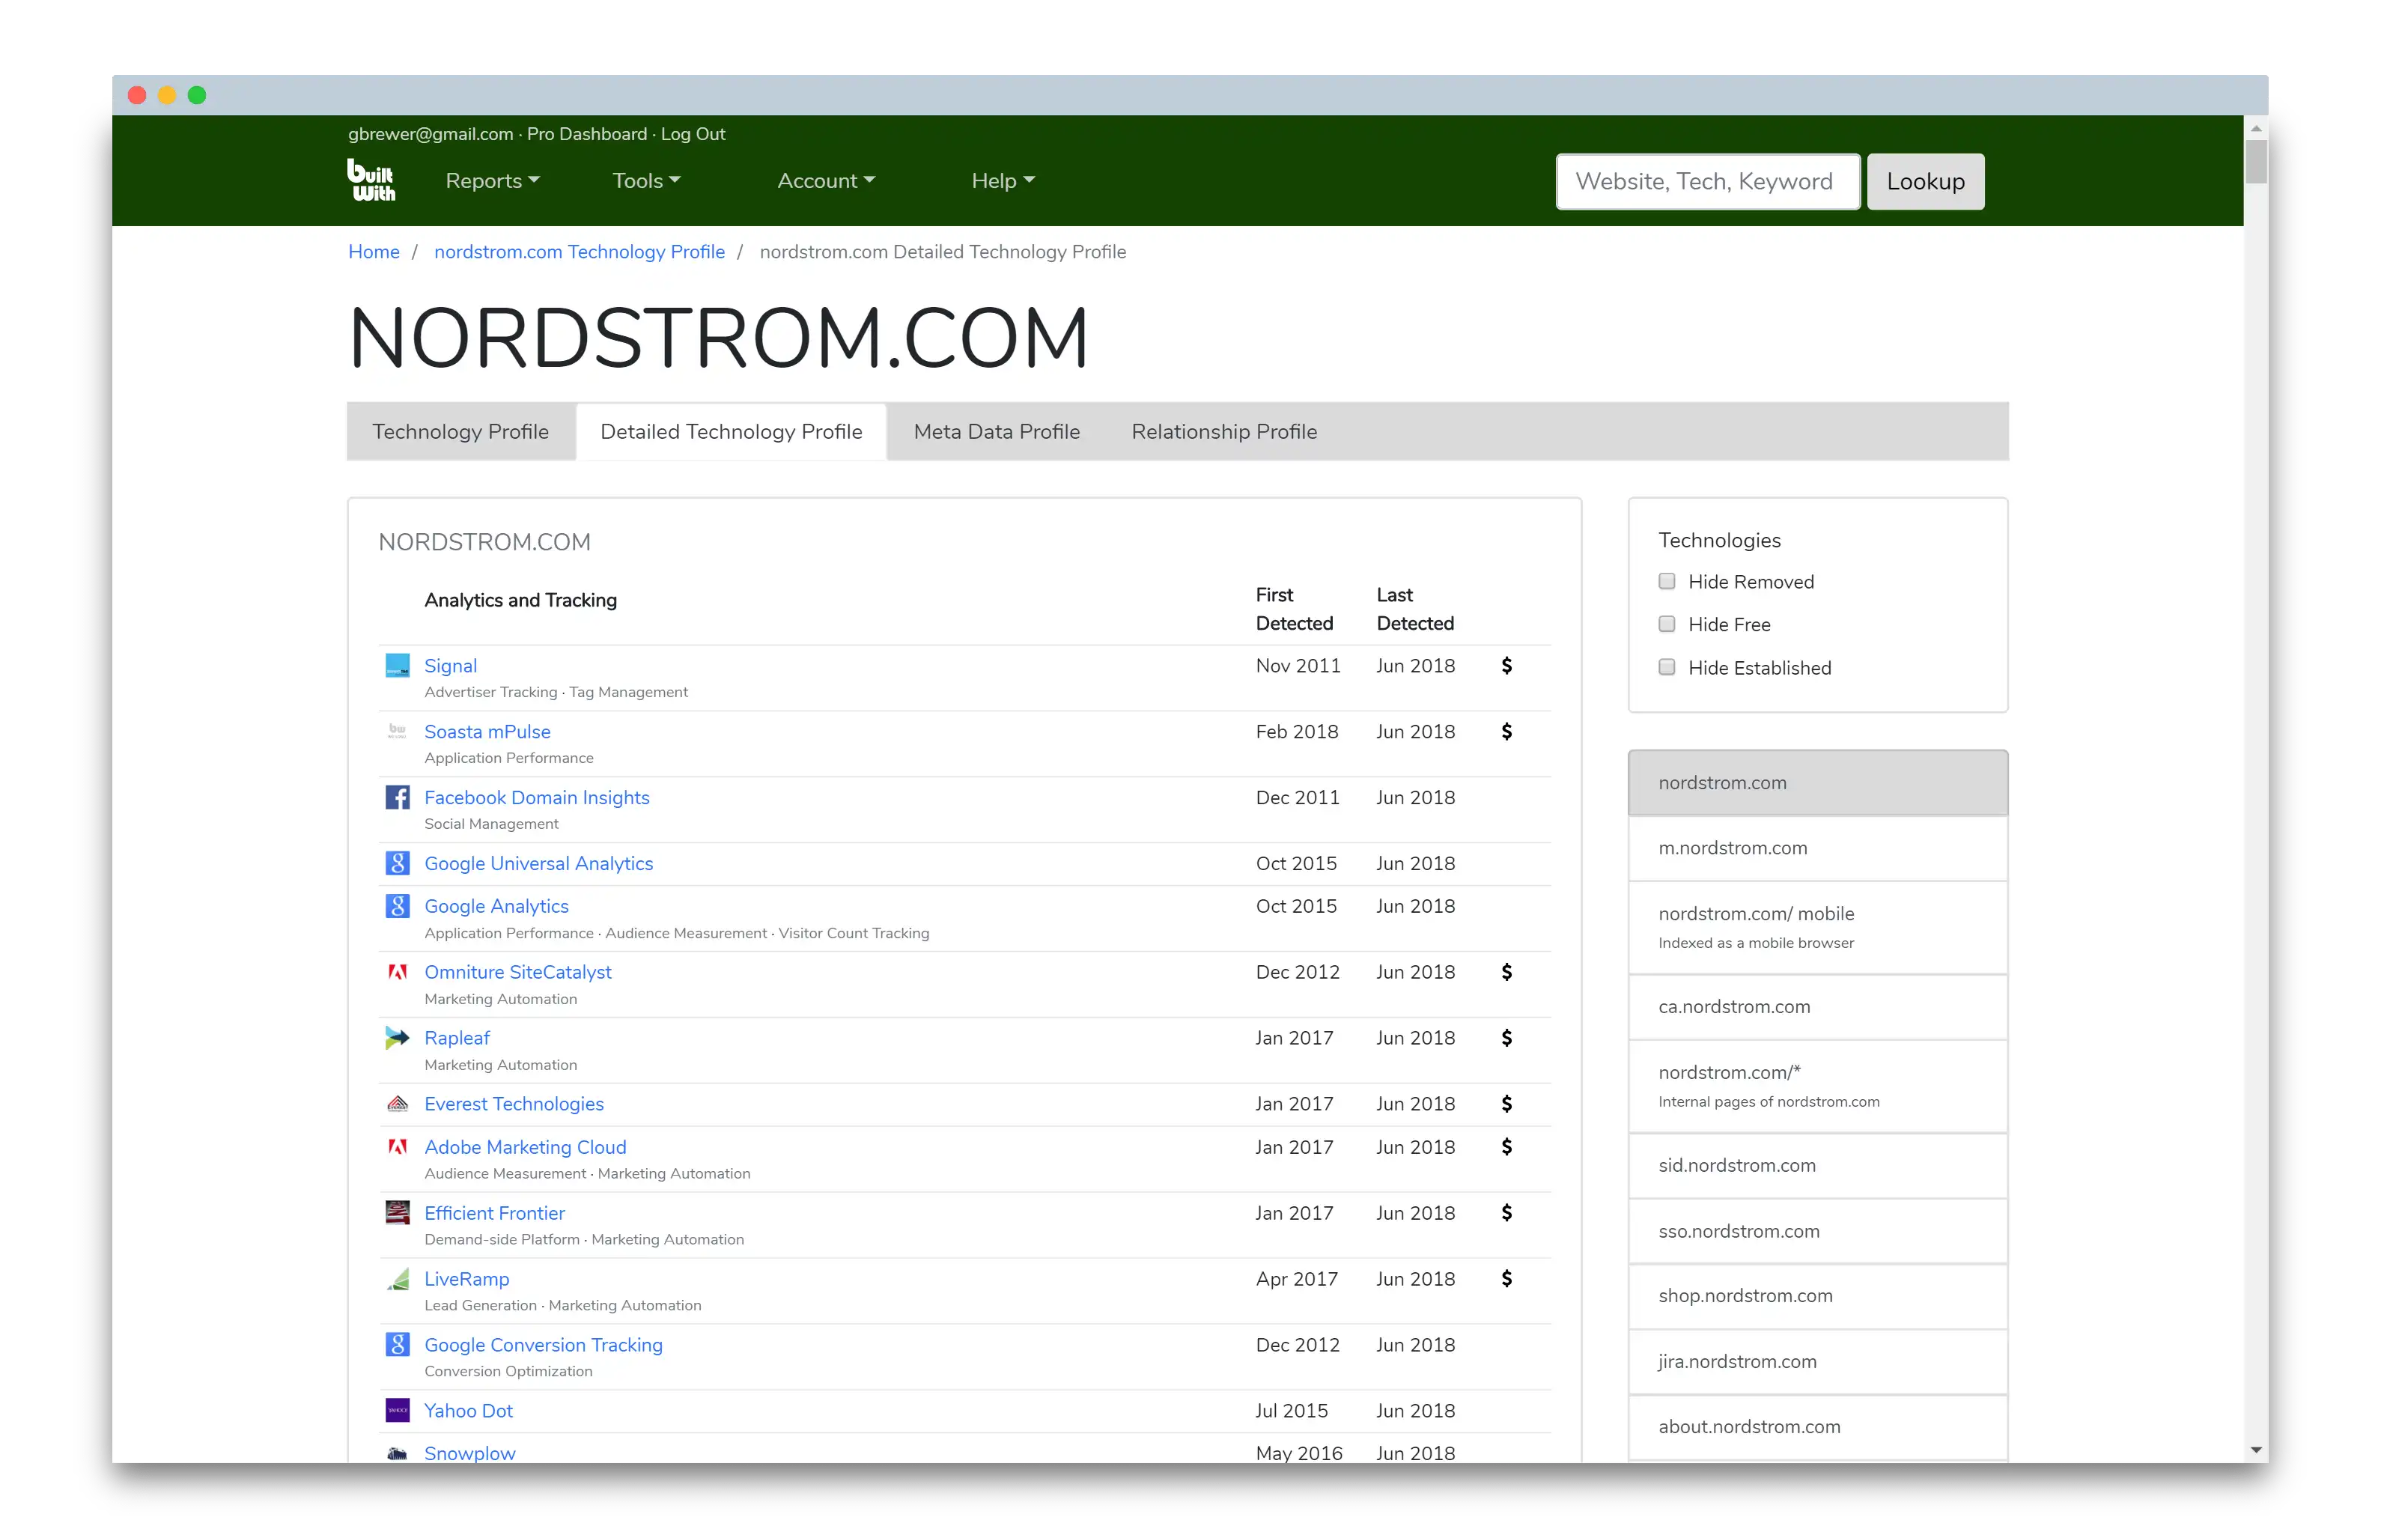
Task: Open the Rapleaf technology link
Action: point(456,1038)
